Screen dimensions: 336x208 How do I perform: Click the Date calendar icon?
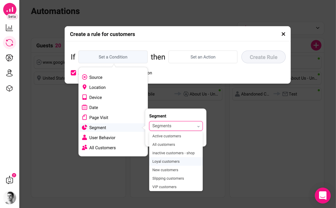point(85,107)
